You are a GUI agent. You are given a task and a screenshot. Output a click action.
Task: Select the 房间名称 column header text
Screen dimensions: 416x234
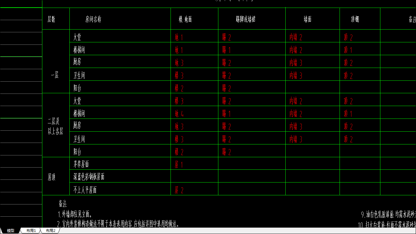point(93,20)
